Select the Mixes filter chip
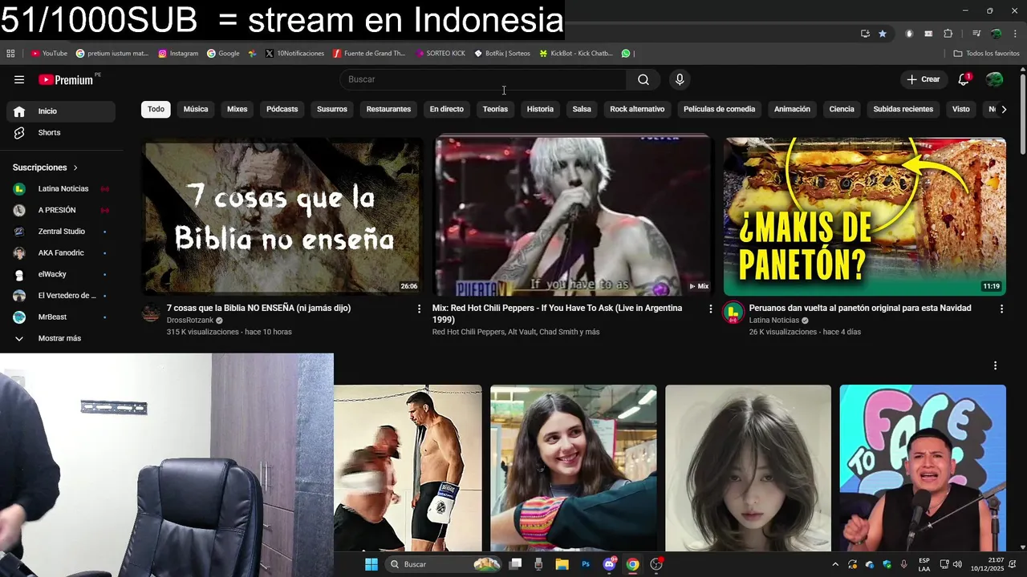 click(x=237, y=109)
